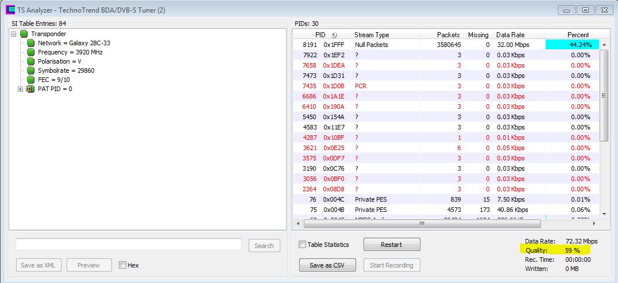Sort by the PID column header

320,35
